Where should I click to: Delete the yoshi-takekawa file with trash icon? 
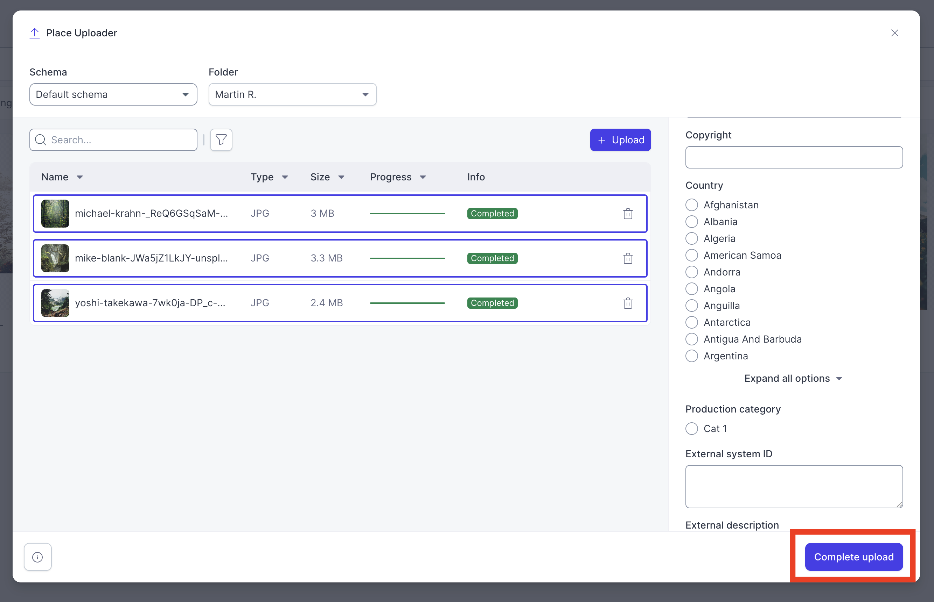(x=628, y=303)
